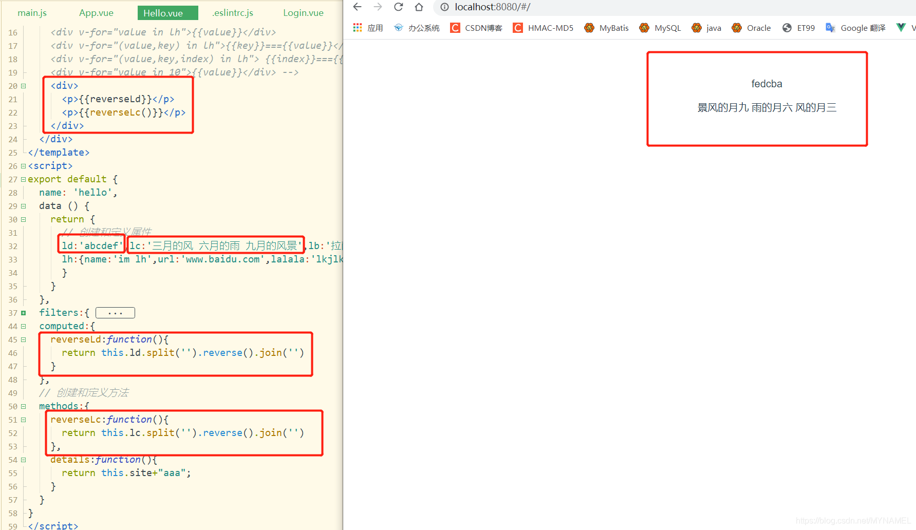
Task: Click ld:'abcdef' property on line 32
Action: pyautogui.click(x=92, y=246)
